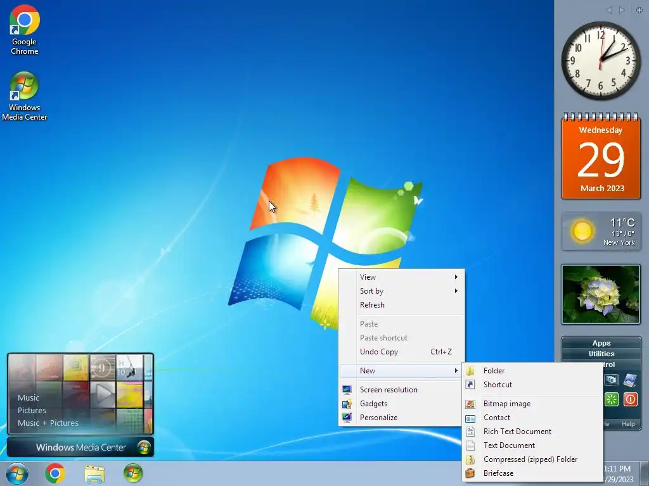Viewport: 649px width, 486px height.
Task: Click the Windows Media Center gadget banner
Action: coord(80,447)
